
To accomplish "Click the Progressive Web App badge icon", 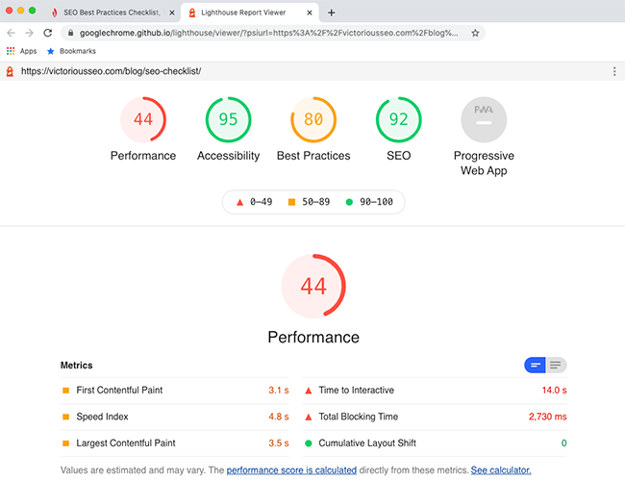I will pos(484,120).
